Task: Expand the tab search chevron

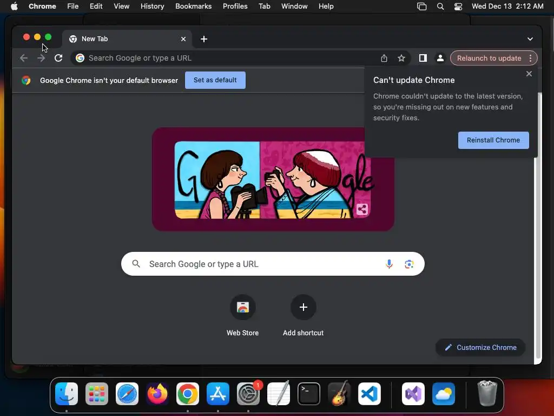Action: [x=530, y=39]
